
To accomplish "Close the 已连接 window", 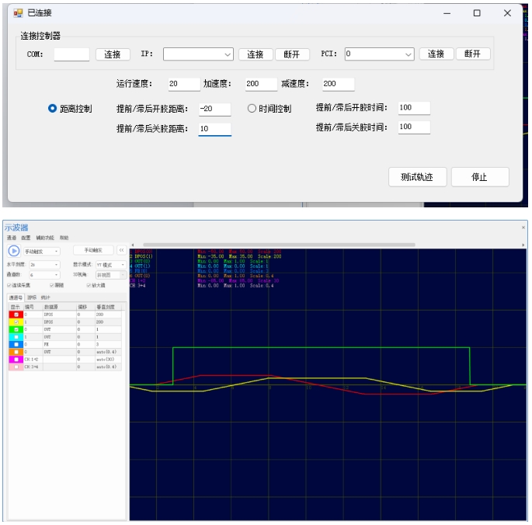I will click(x=507, y=13).
